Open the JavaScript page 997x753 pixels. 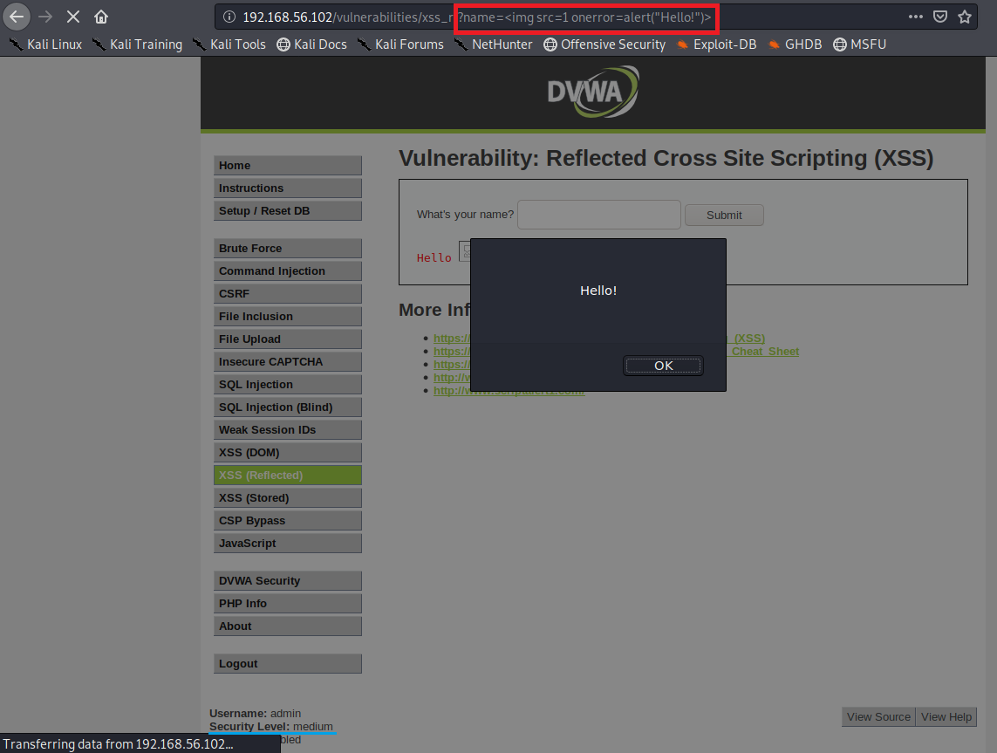click(x=287, y=544)
